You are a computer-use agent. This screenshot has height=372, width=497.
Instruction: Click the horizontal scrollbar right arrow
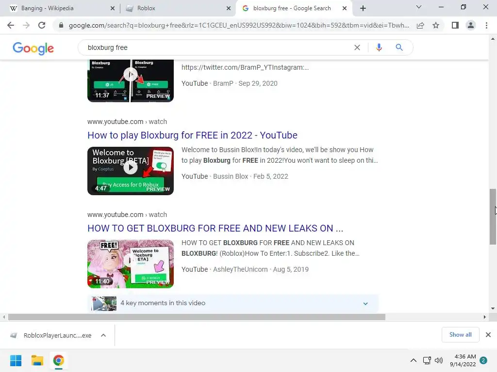click(x=484, y=317)
